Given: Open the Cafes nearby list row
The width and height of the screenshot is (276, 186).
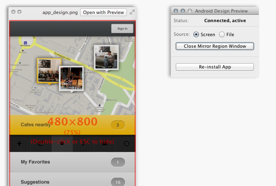Looking at the screenshot, I should [x=63, y=125].
